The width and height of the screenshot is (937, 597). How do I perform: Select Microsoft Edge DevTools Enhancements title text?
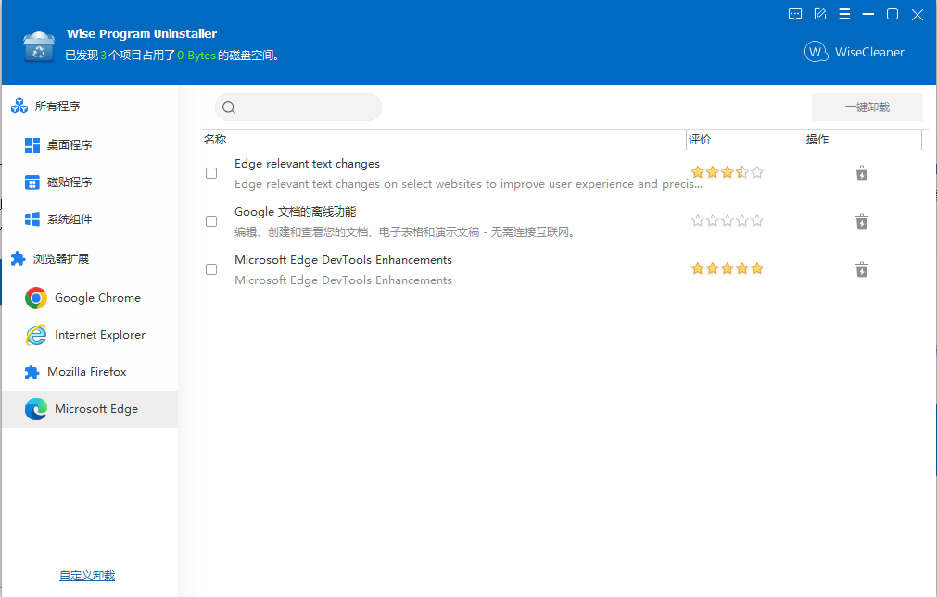point(343,260)
